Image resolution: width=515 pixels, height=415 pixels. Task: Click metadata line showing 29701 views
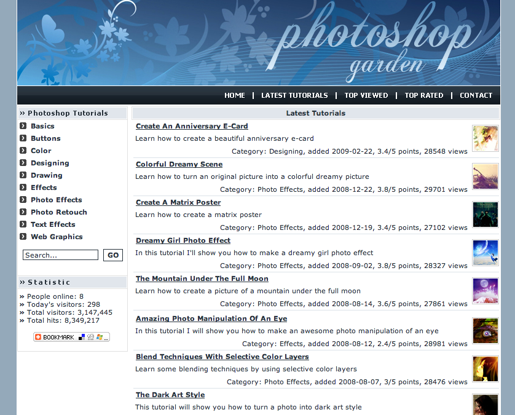tap(344, 189)
